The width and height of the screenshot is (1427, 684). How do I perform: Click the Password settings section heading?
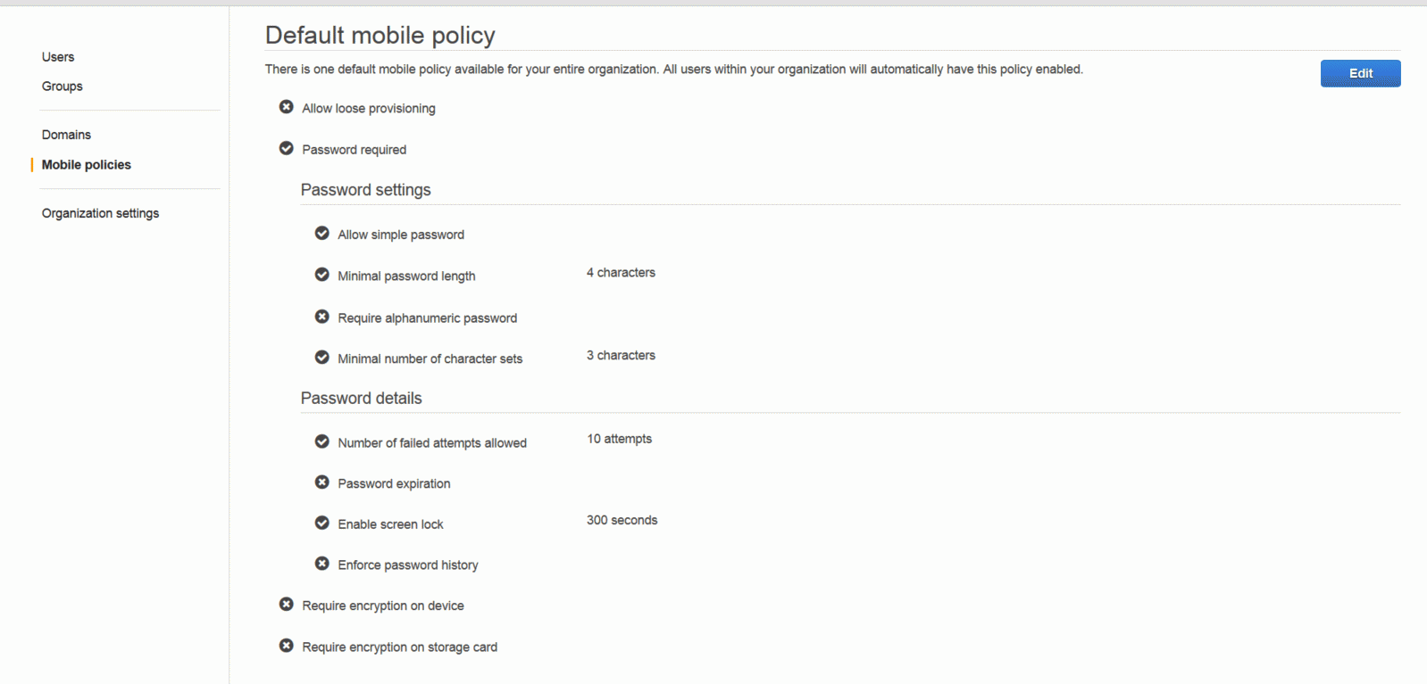click(x=365, y=190)
